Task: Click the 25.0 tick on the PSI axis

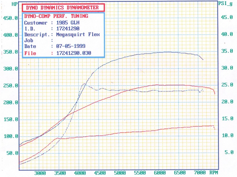Action: coord(227,85)
